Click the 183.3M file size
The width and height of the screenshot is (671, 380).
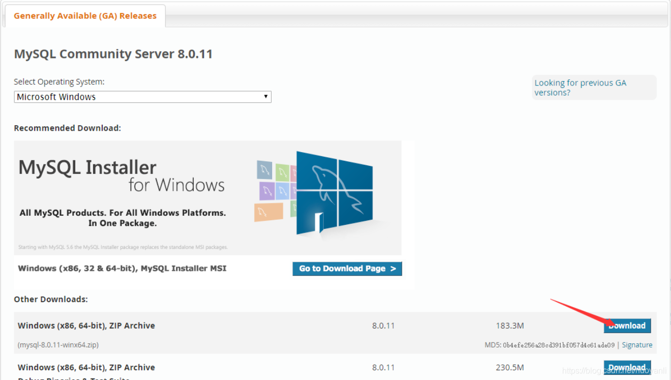[510, 326]
